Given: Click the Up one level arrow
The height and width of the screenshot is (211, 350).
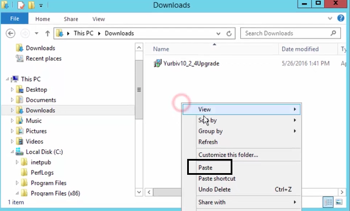Looking at the screenshot, I should tap(47, 33).
